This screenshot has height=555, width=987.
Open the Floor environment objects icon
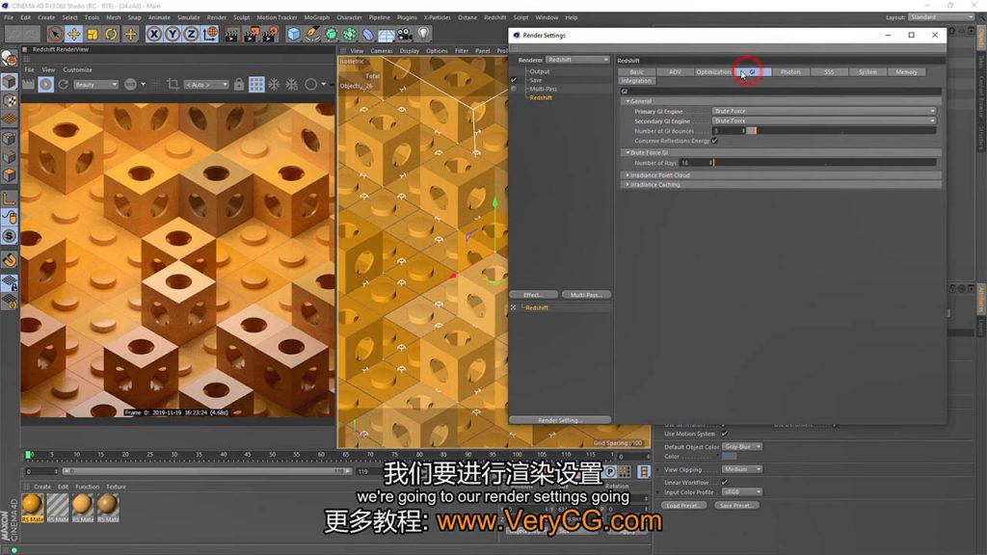tap(387, 34)
